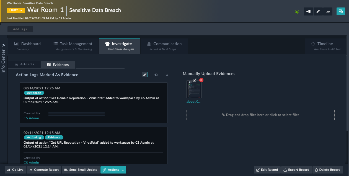Image resolution: width=349 pixels, height=176 pixels.
Task: Open the CS Admin profile link
Action: coord(31,118)
